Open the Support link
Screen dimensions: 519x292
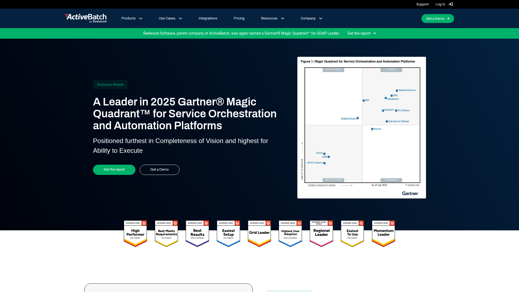422,4
